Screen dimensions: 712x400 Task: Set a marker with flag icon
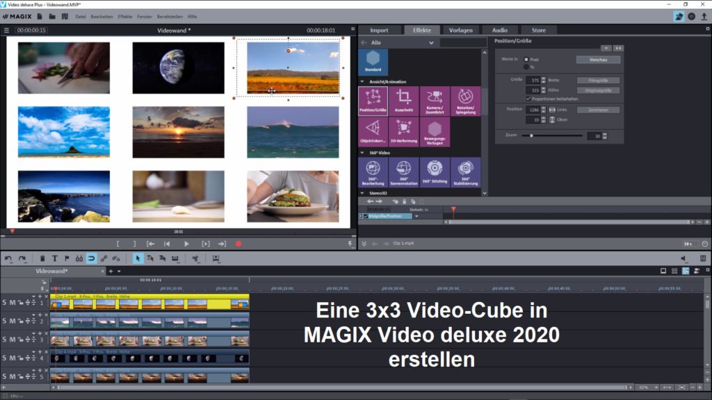coord(67,258)
